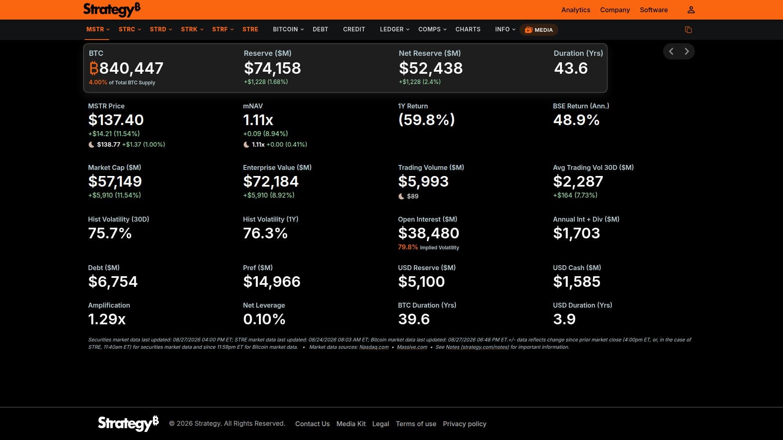Image resolution: width=783 pixels, height=440 pixels.
Task: Click the MSTR Price $137.40
Action: pyautogui.click(x=116, y=120)
